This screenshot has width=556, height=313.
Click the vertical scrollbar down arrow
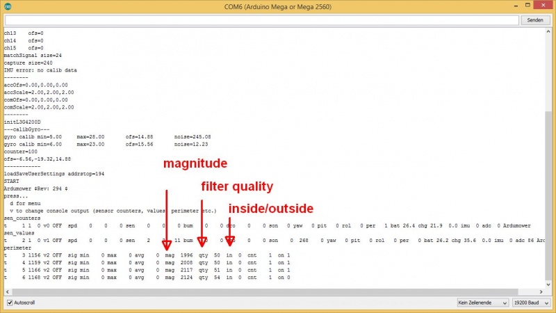tap(548, 284)
